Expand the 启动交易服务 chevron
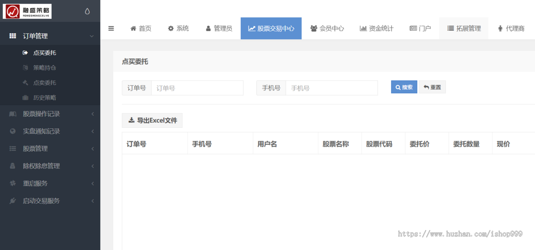 (92, 201)
